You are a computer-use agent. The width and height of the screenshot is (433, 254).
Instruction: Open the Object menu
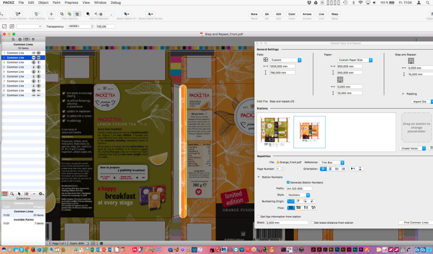pos(43,3)
